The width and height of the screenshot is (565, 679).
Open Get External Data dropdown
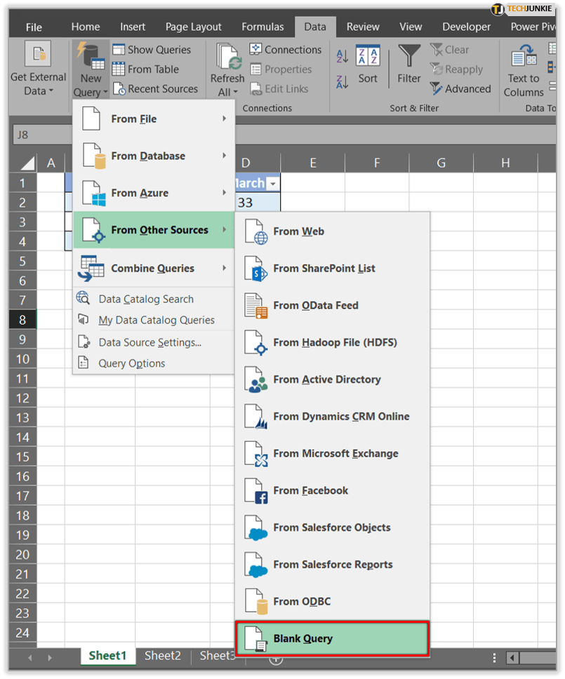tap(38, 70)
